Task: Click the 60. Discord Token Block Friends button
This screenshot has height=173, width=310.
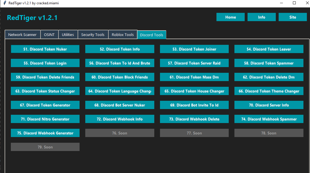Action: [119, 77]
